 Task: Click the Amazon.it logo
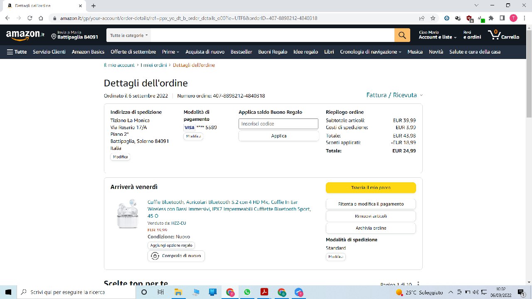(25, 36)
